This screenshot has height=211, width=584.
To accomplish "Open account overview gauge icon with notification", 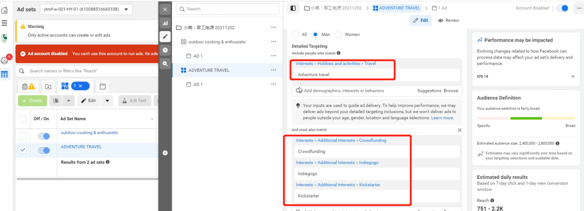I will pos(5,60).
